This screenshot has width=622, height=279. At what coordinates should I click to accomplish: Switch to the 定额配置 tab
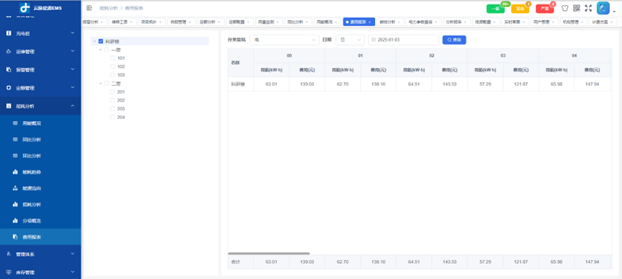click(x=239, y=22)
